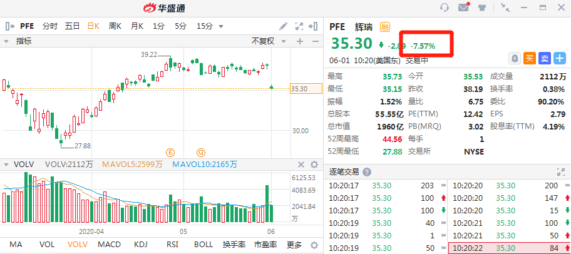
Task: Expand the 逐笔交易 panel icon
Action: [561, 172]
